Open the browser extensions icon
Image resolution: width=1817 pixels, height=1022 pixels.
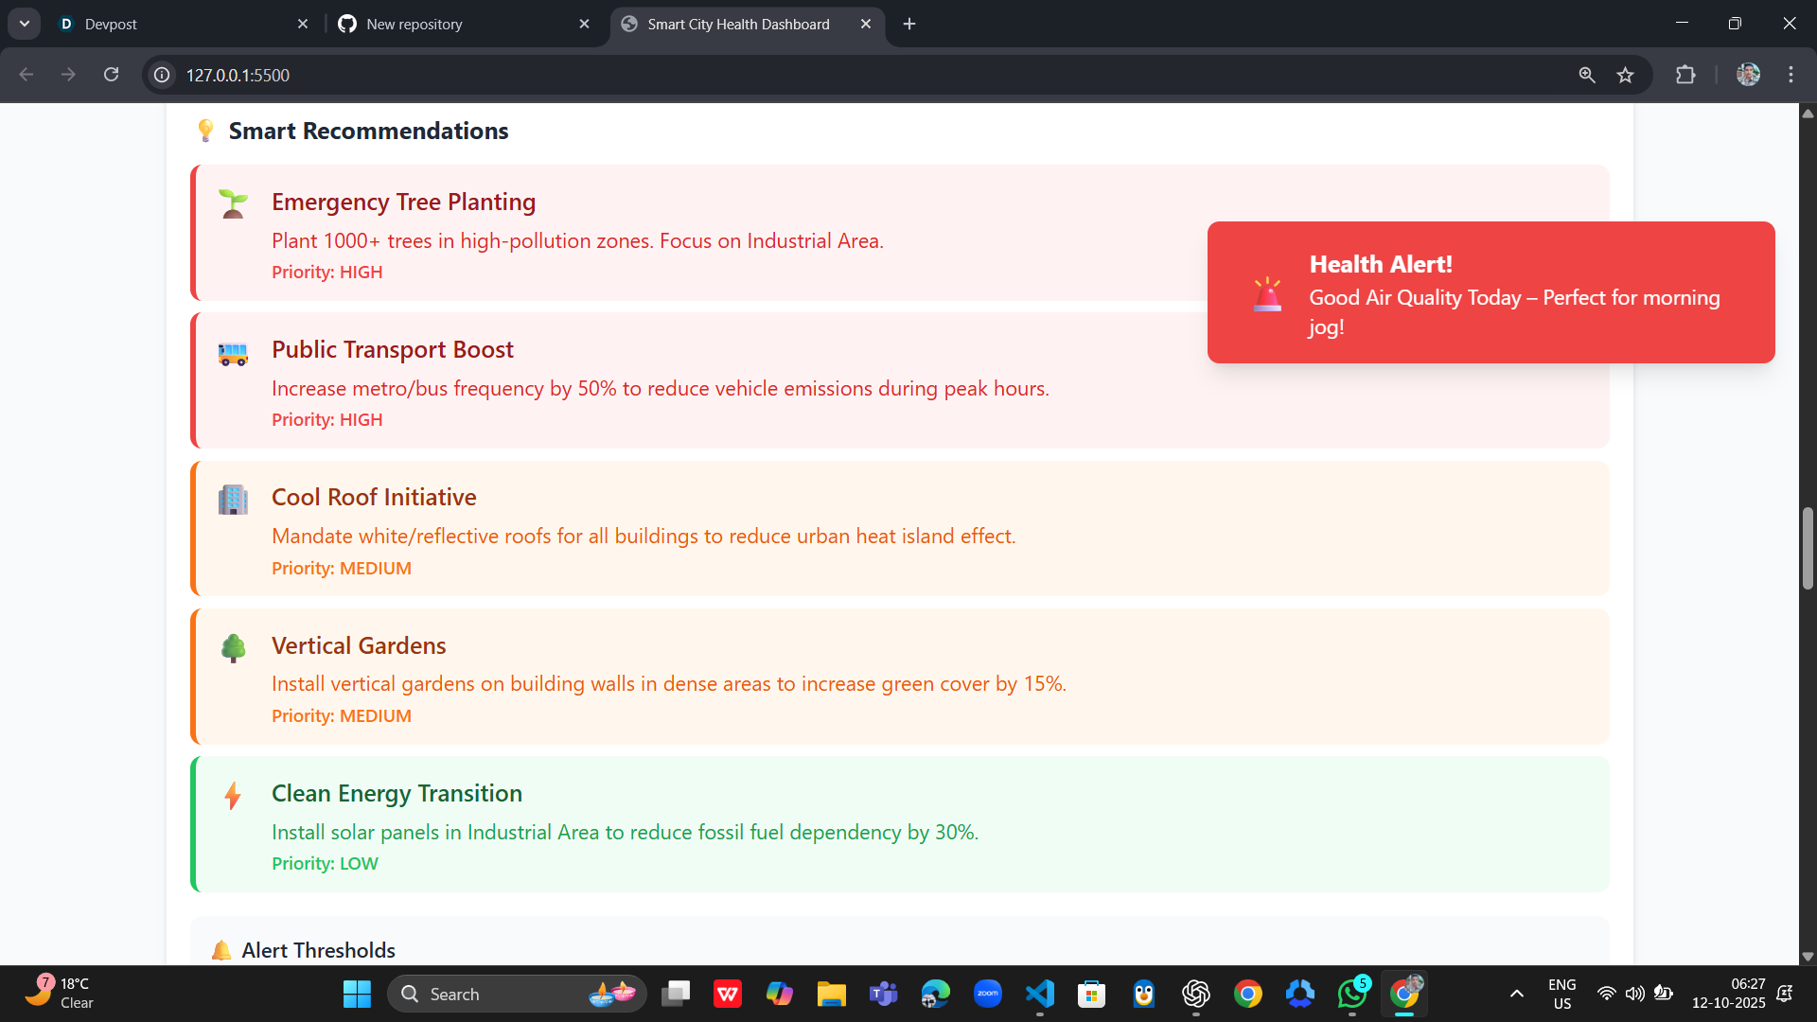tap(1685, 75)
